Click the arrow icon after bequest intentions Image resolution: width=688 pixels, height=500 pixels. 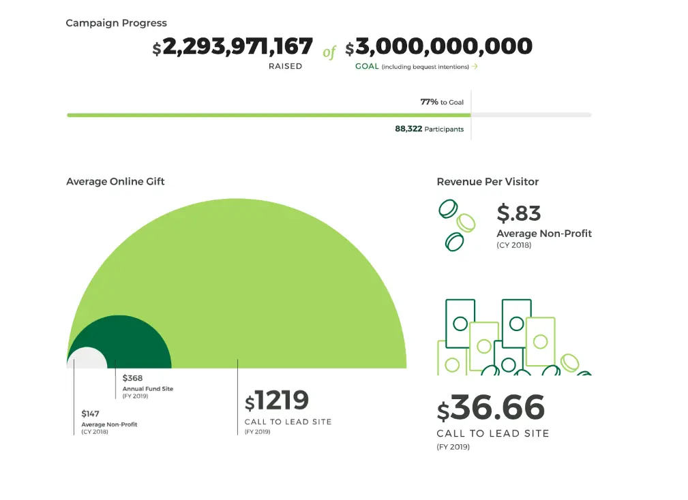point(475,67)
